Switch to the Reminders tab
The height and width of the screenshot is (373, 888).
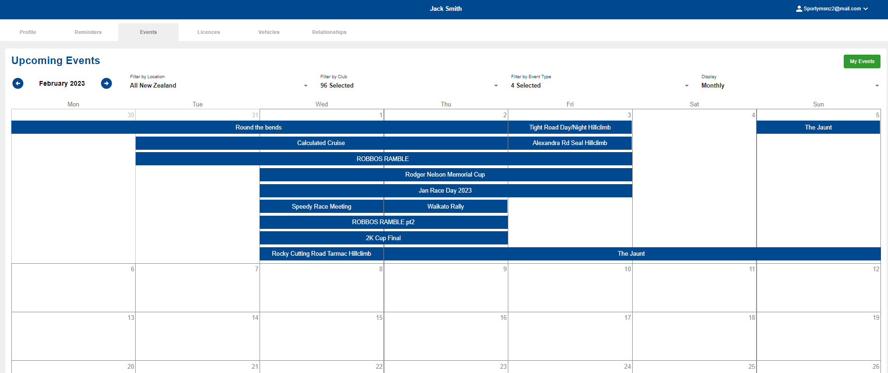(x=88, y=32)
